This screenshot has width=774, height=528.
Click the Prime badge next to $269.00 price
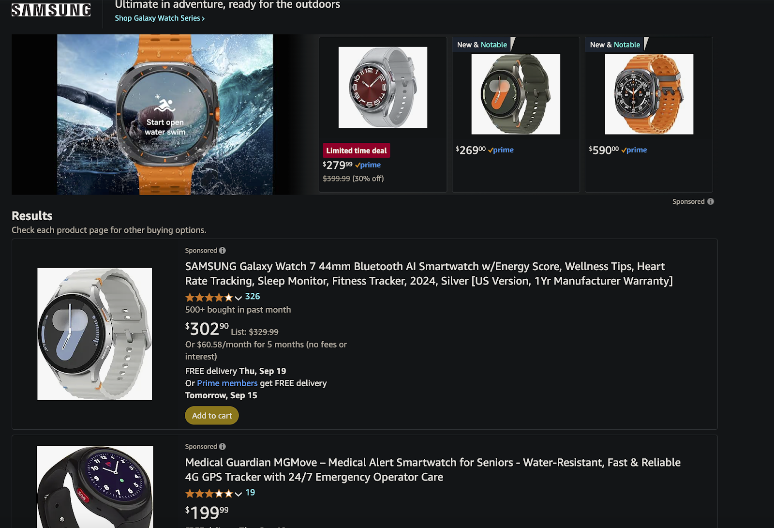click(501, 150)
